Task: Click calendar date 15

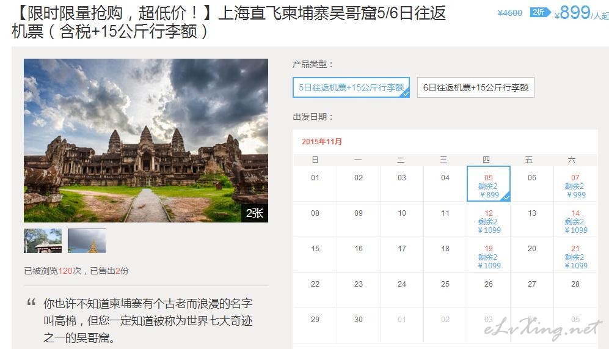Action: pyautogui.click(x=315, y=248)
